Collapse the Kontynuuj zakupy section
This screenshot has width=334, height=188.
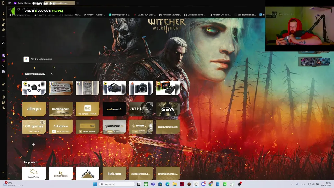[52, 74]
